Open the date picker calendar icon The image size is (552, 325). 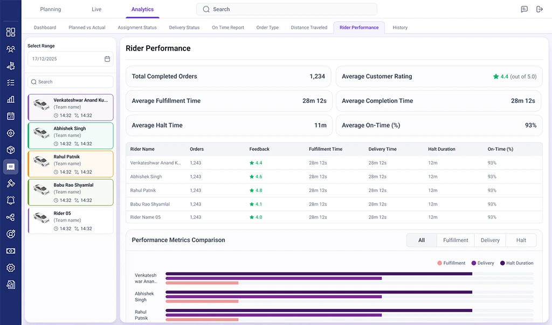[x=107, y=59]
